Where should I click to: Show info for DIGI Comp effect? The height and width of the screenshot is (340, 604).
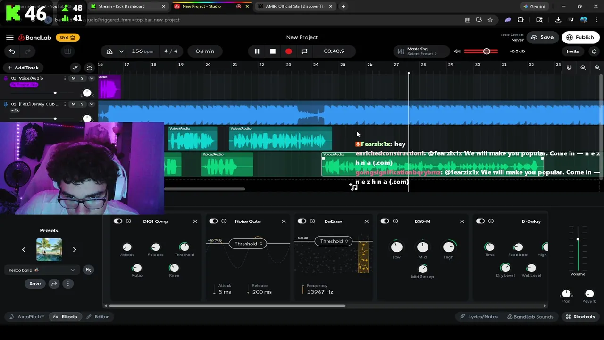(128, 221)
